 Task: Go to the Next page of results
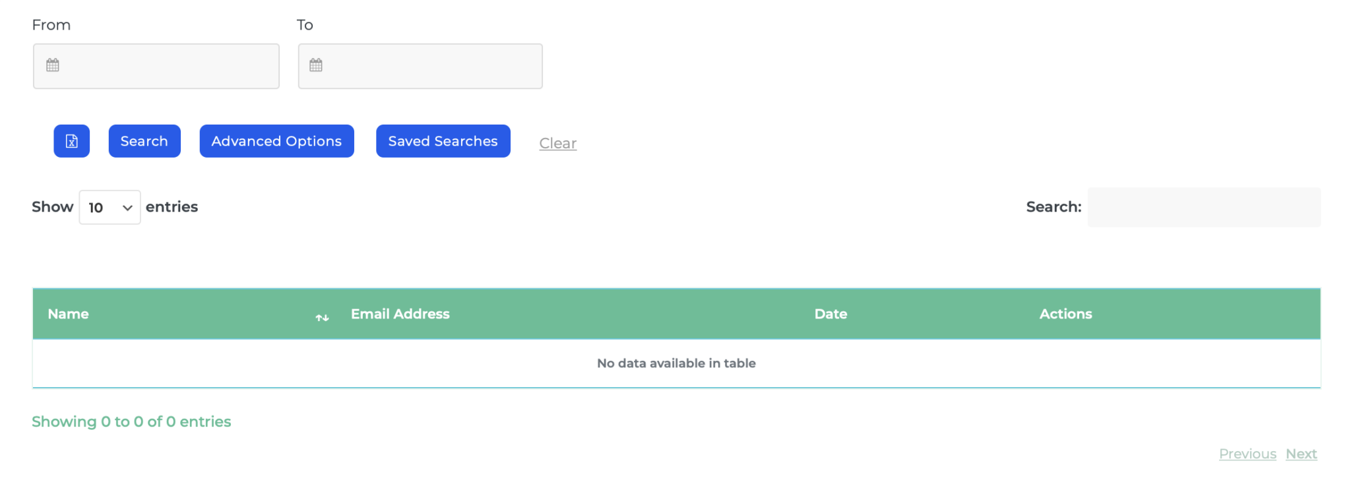click(x=1301, y=454)
